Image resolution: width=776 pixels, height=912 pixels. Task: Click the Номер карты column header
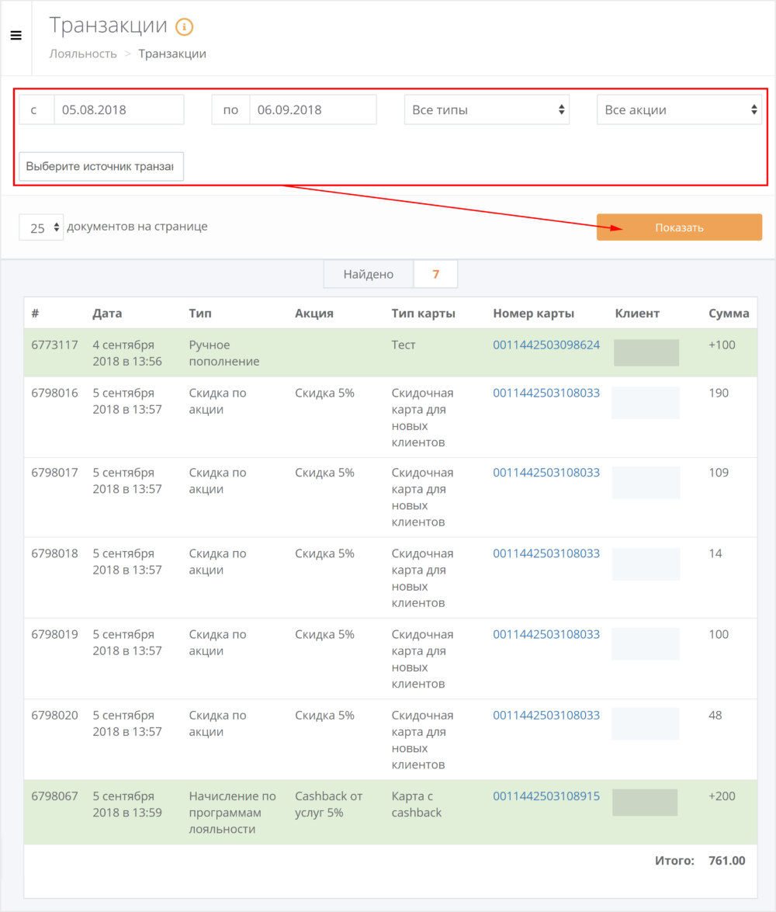click(x=533, y=314)
